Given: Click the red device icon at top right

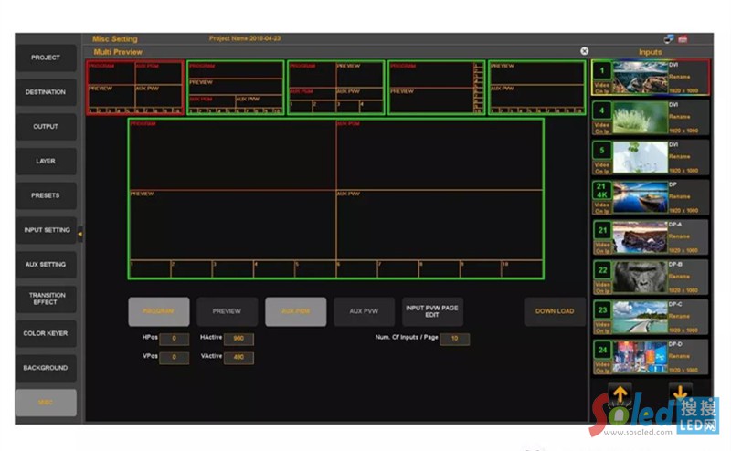Looking at the screenshot, I should point(682,39).
